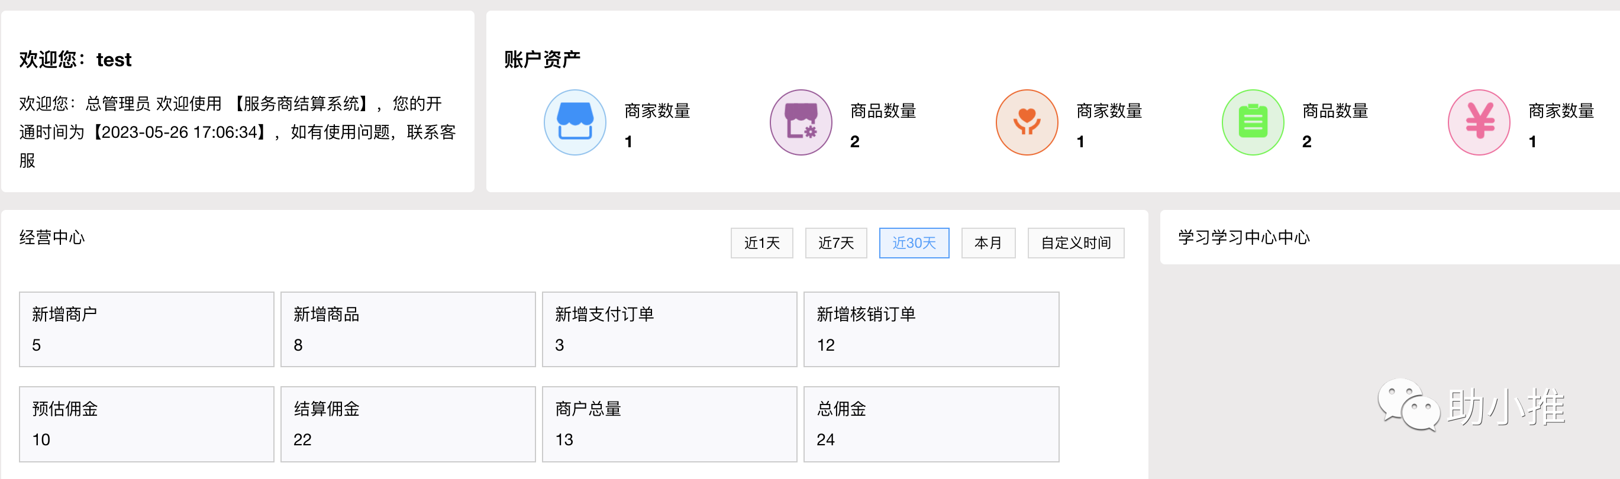Click the blue storefront merchant count icon

pos(575,122)
